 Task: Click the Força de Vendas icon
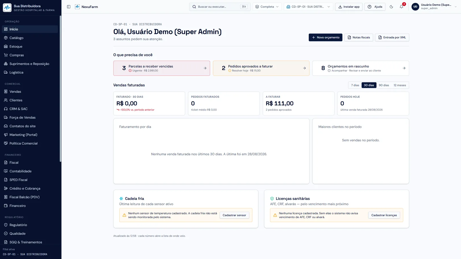(x=6, y=117)
